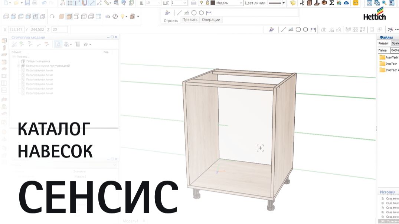Toggle the dotted grid snap icon
This screenshot has height=224, width=399.
(70, 3)
